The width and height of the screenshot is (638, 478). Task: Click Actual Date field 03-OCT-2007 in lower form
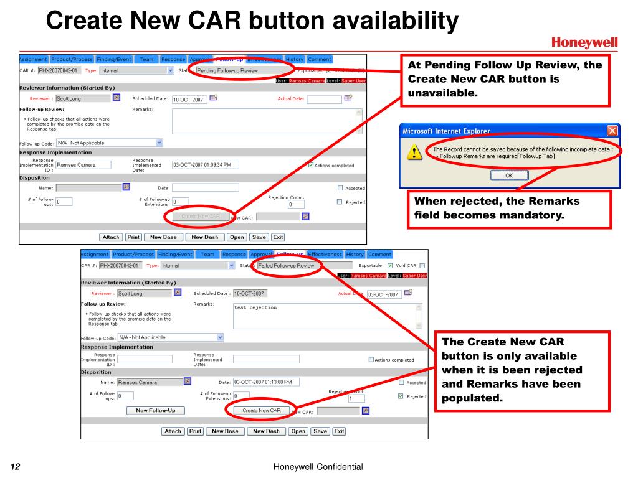tap(384, 294)
